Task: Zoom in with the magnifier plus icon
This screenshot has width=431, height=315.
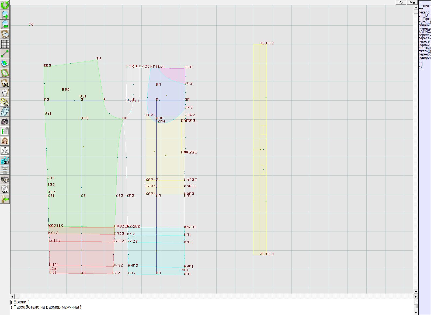Action: click(5, 15)
